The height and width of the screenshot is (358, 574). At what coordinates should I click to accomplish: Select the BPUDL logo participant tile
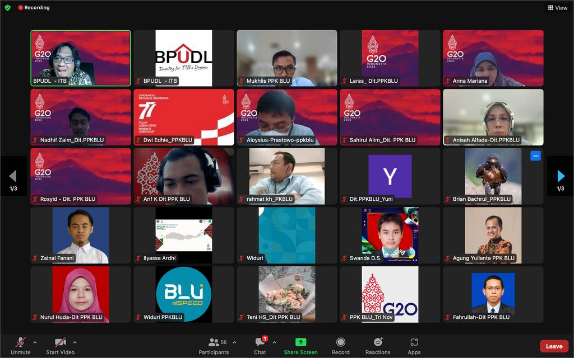[x=184, y=58]
